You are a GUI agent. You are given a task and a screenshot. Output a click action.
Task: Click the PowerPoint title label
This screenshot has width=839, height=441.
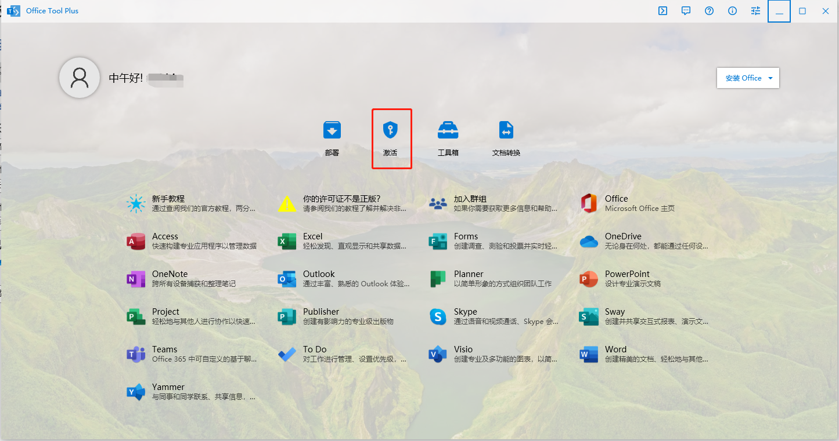627,274
